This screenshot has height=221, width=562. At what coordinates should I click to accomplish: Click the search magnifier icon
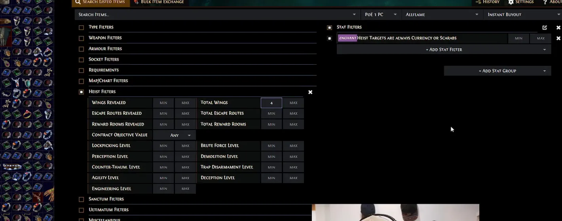click(x=78, y=2)
